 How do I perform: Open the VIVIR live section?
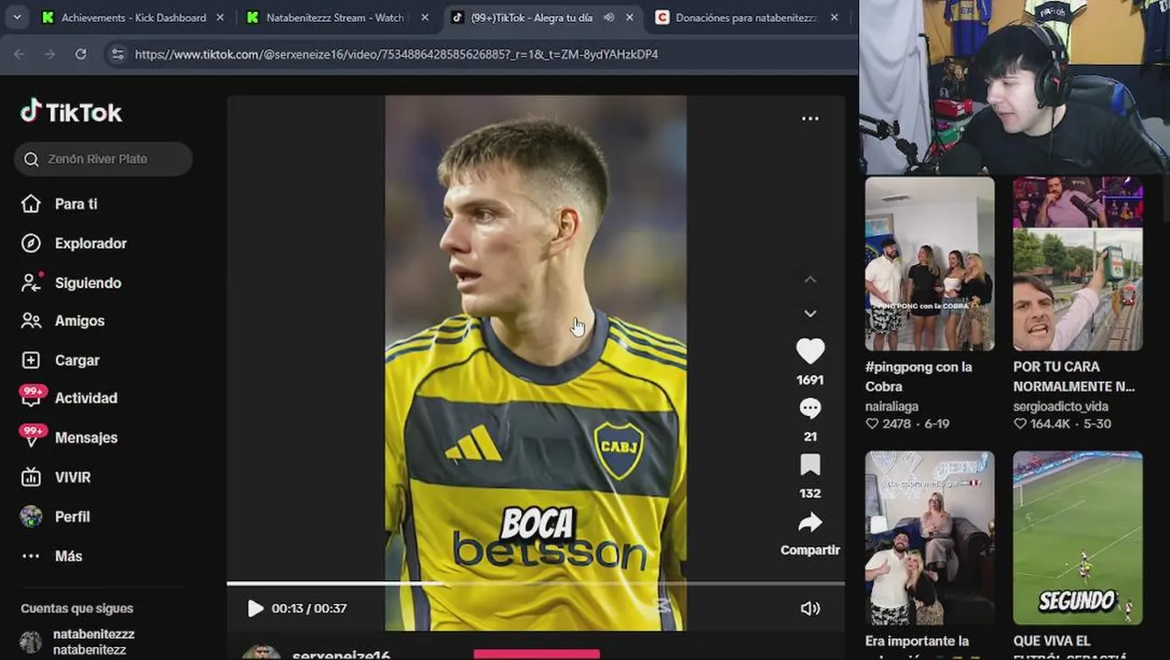pyautogui.click(x=56, y=477)
